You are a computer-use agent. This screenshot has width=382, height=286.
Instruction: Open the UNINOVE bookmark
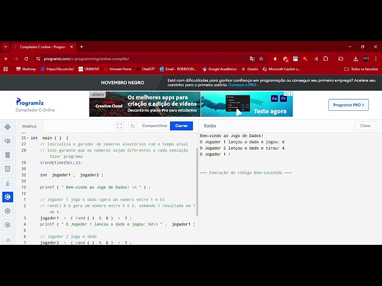click(x=89, y=69)
